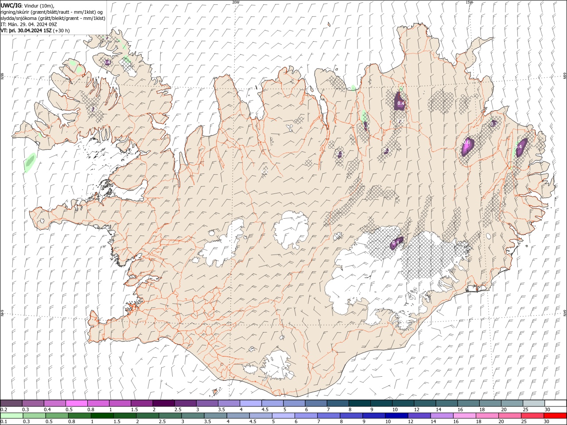
Task: Click the deep blue rain swatch at value 10
Action: click(x=396, y=416)
